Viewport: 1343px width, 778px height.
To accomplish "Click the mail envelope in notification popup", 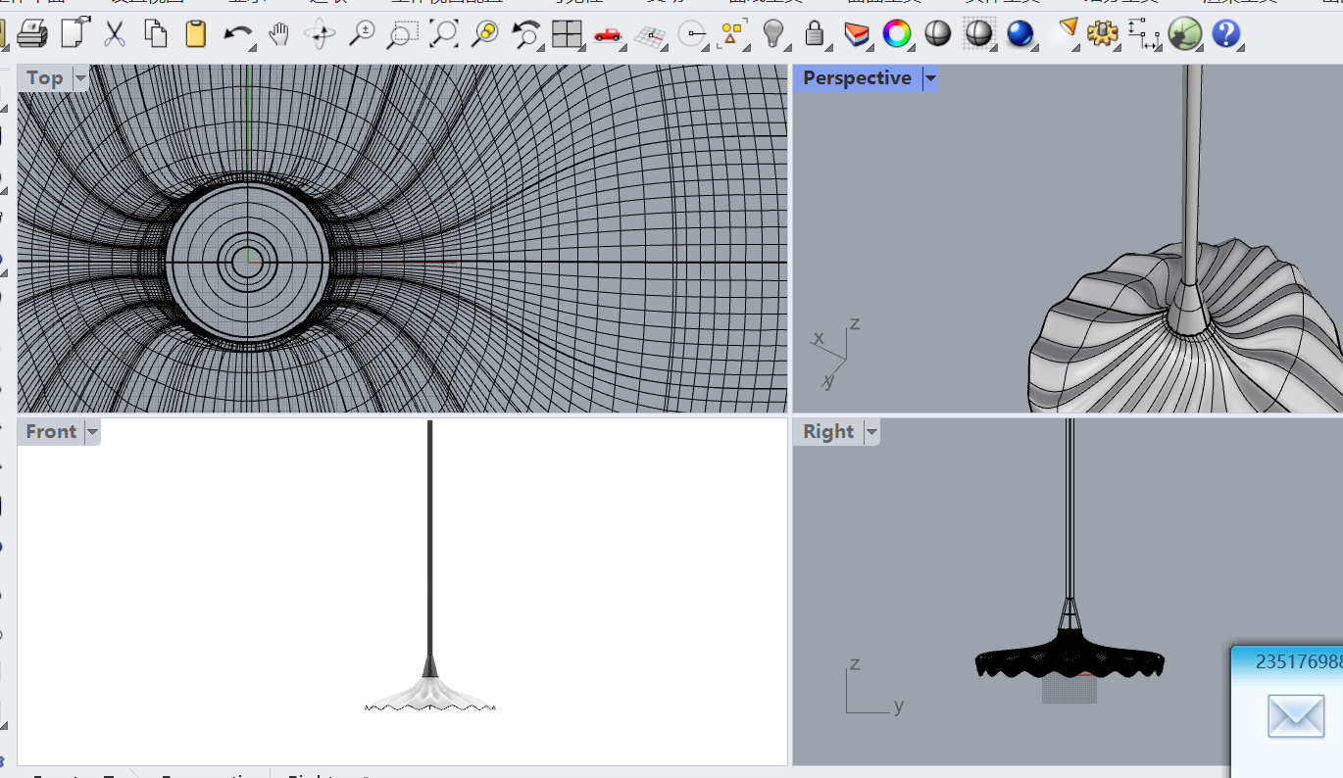I will (x=1296, y=716).
